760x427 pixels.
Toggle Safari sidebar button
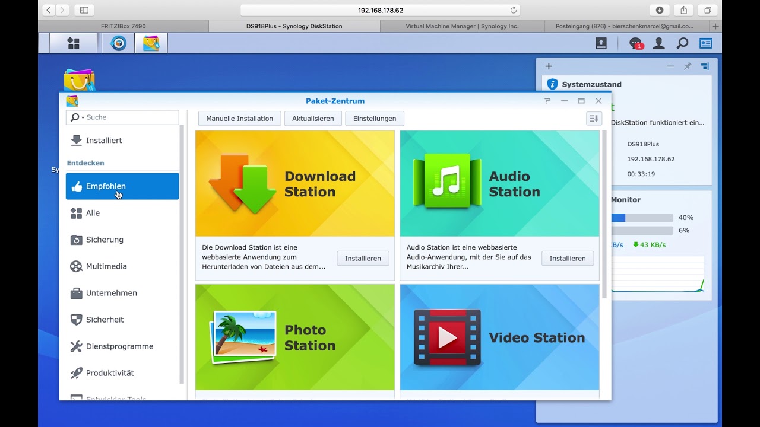pyautogui.click(x=84, y=10)
